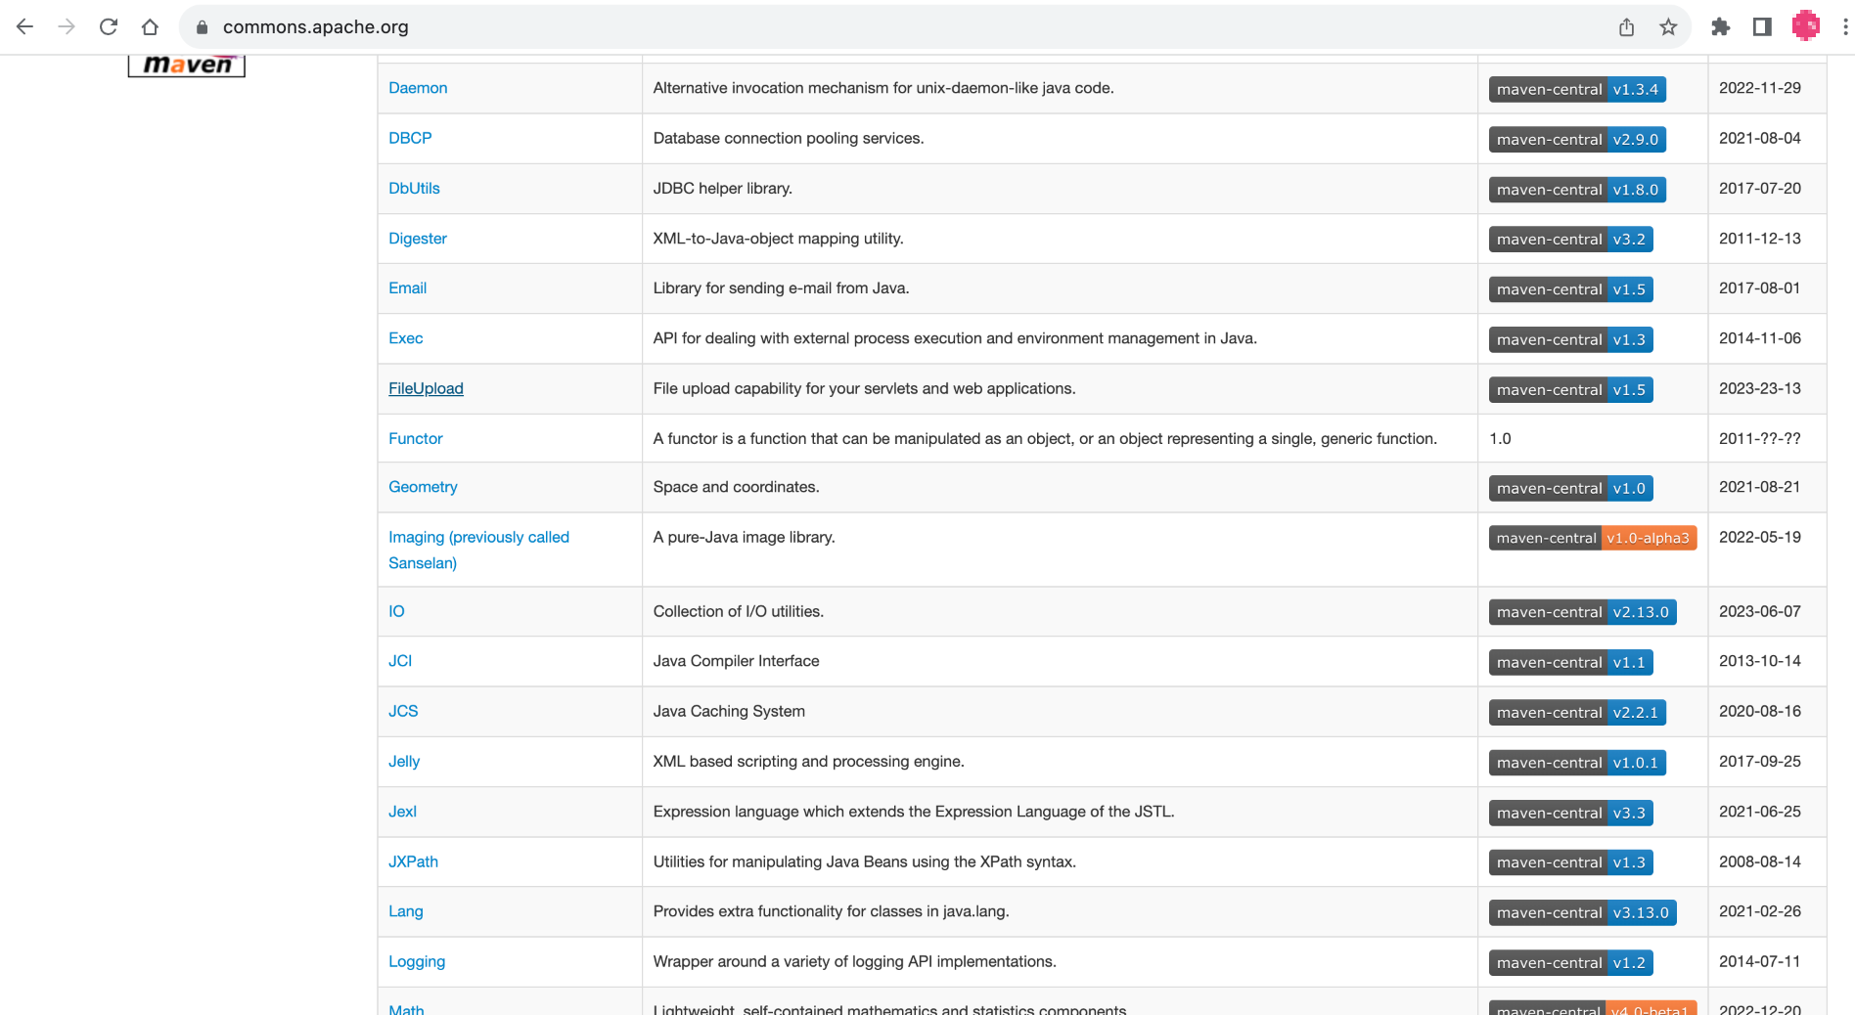
Task: Open the Logging component link
Action: click(417, 962)
